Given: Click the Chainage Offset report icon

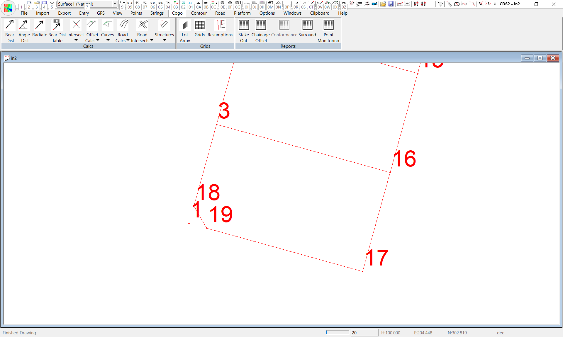Looking at the screenshot, I should pos(261,25).
